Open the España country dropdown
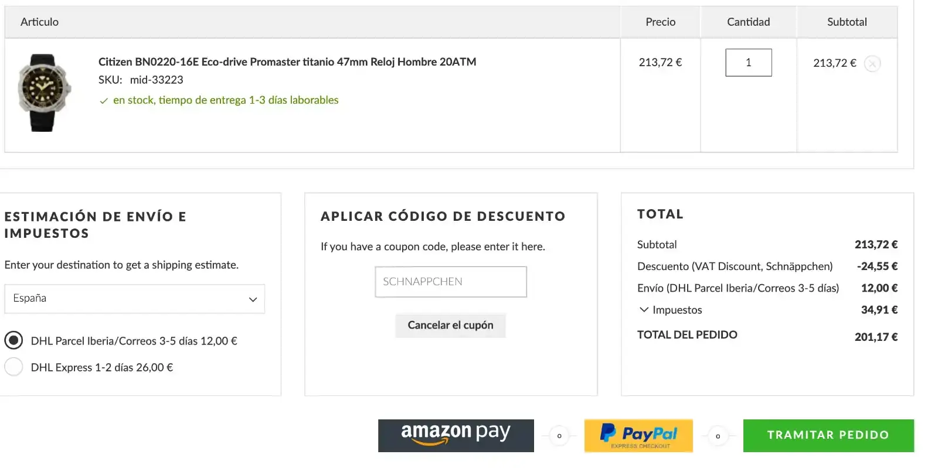This screenshot has height=468, width=938. click(x=134, y=299)
